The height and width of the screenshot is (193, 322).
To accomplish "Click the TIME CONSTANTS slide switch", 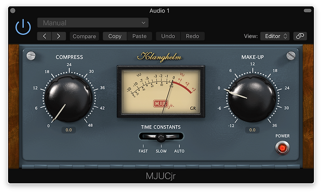I will pos(161,137).
